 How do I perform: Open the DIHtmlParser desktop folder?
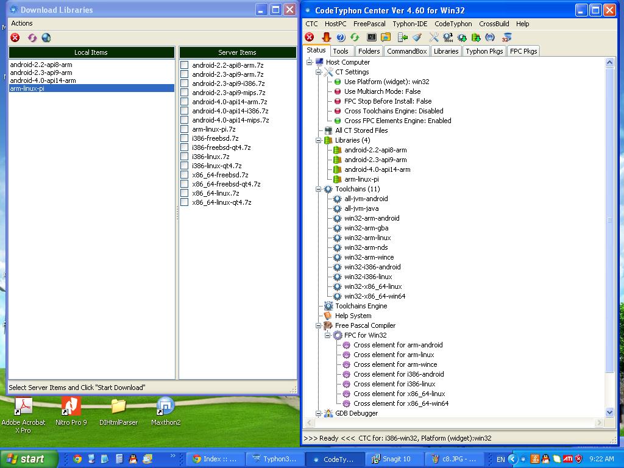click(x=118, y=411)
